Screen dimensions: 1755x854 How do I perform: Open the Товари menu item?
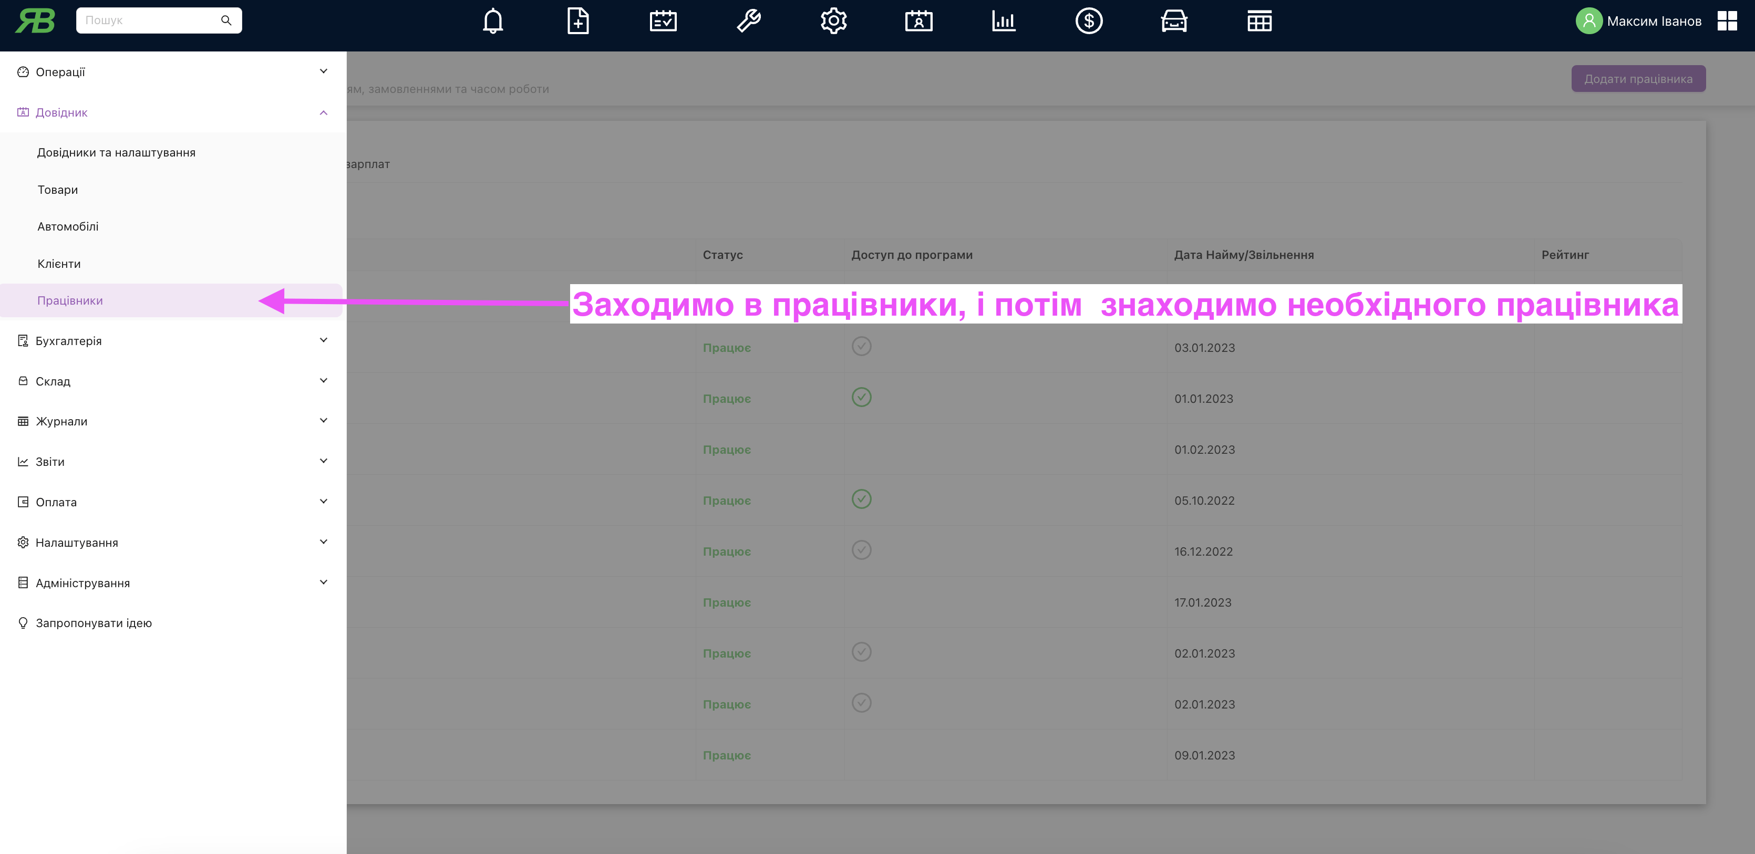(x=171, y=189)
